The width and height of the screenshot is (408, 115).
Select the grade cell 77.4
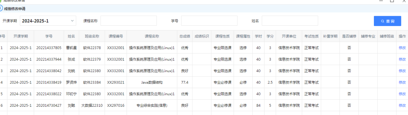[185, 82]
